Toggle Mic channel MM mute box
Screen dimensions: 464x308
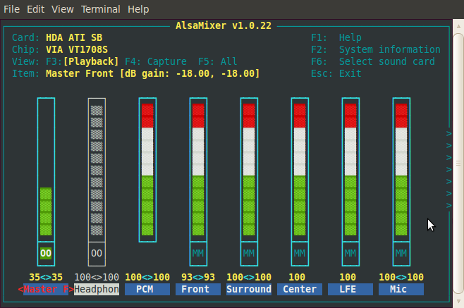coord(401,253)
